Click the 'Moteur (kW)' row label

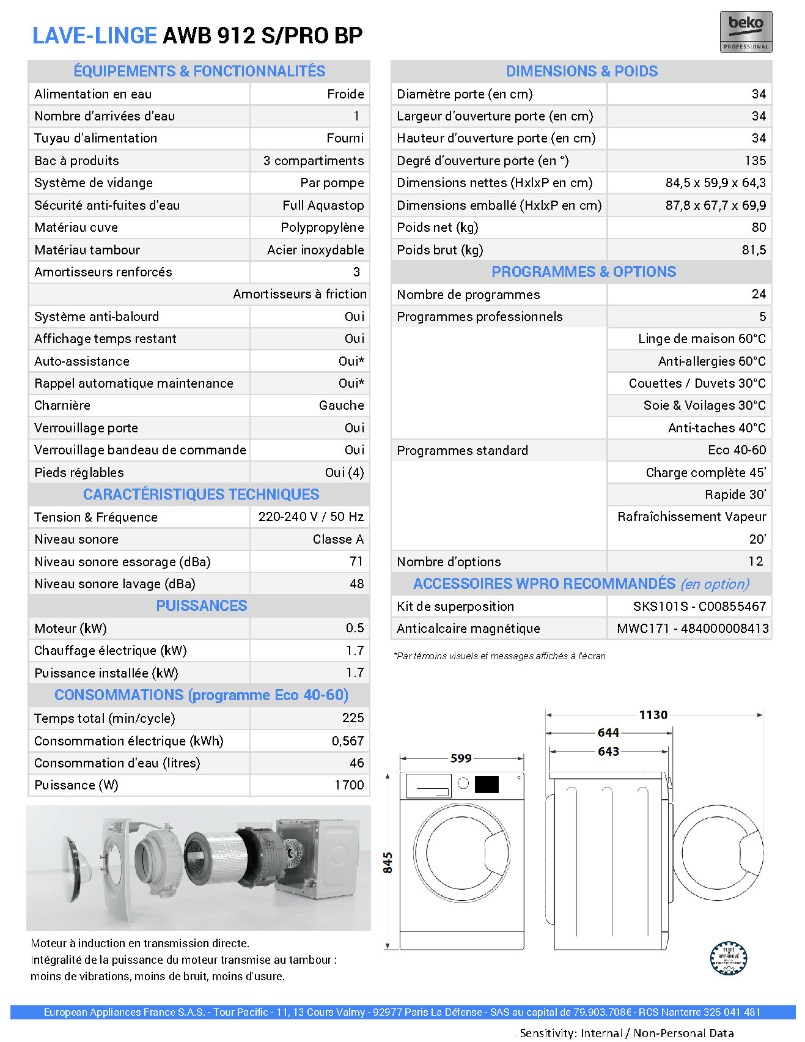click(70, 629)
